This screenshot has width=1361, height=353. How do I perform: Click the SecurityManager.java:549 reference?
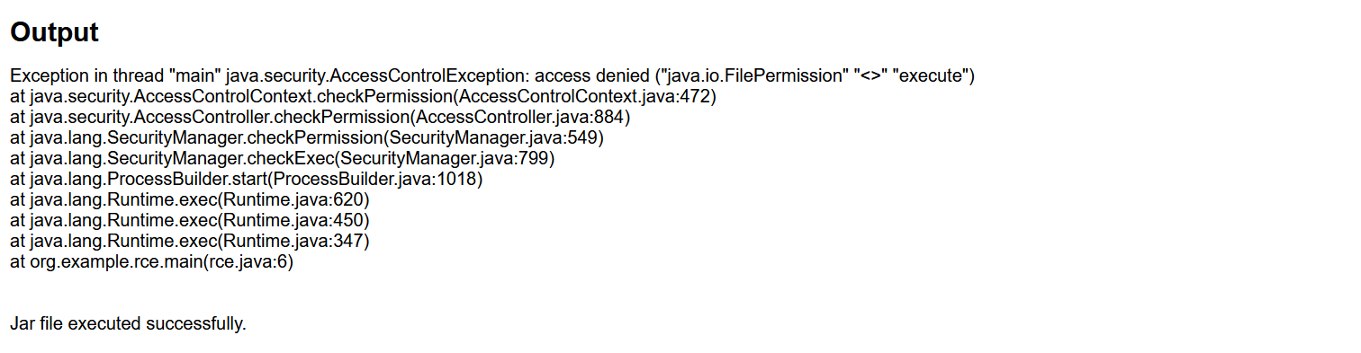[x=493, y=138]
